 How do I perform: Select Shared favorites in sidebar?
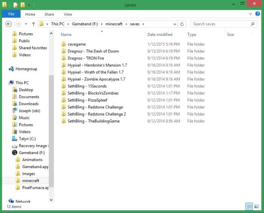(x=29, y=48)
